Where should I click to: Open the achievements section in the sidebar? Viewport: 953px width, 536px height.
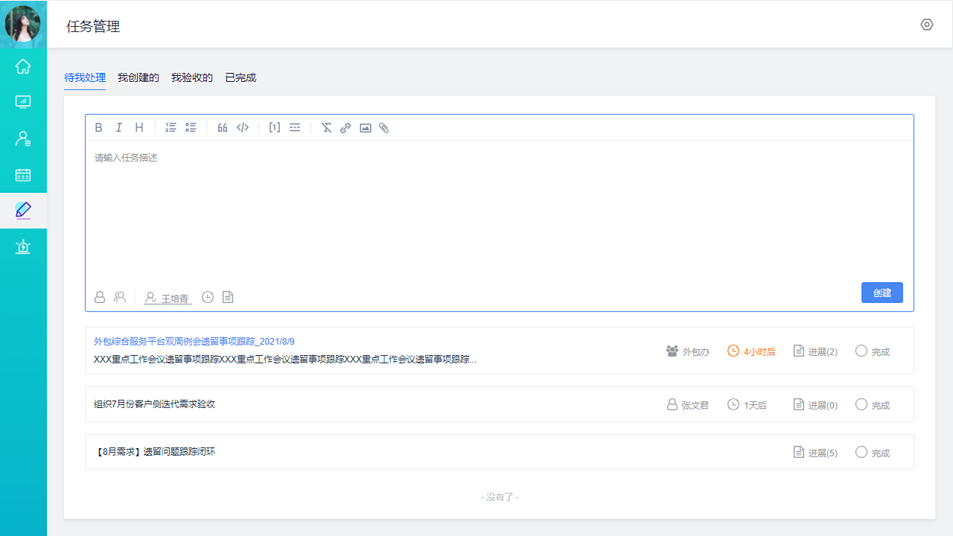(23, 246)
